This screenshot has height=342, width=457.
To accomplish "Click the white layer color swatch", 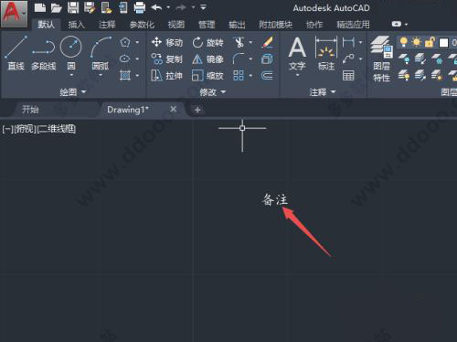I will (x=443, y=43).
